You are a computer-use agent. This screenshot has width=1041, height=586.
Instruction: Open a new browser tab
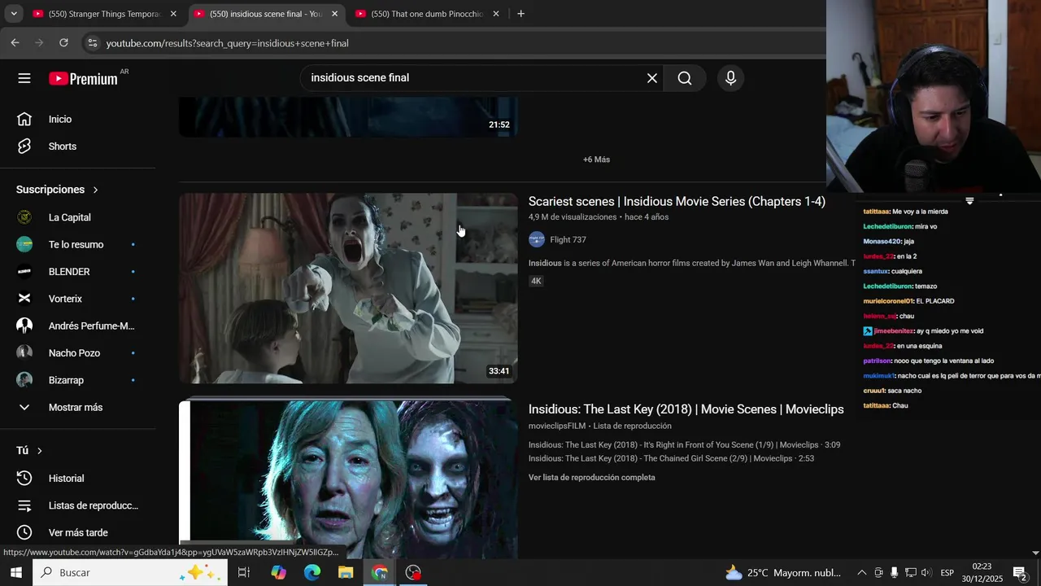(520, 14)
